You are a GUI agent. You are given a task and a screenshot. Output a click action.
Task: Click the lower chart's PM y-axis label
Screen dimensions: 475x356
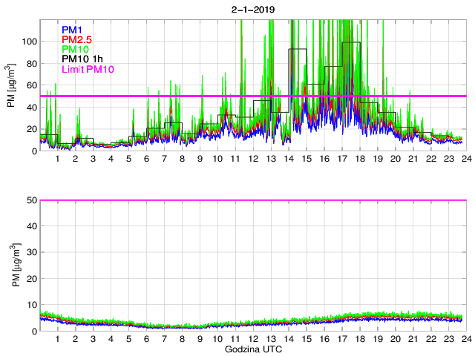pyautogui.click(x=12, y=265)
